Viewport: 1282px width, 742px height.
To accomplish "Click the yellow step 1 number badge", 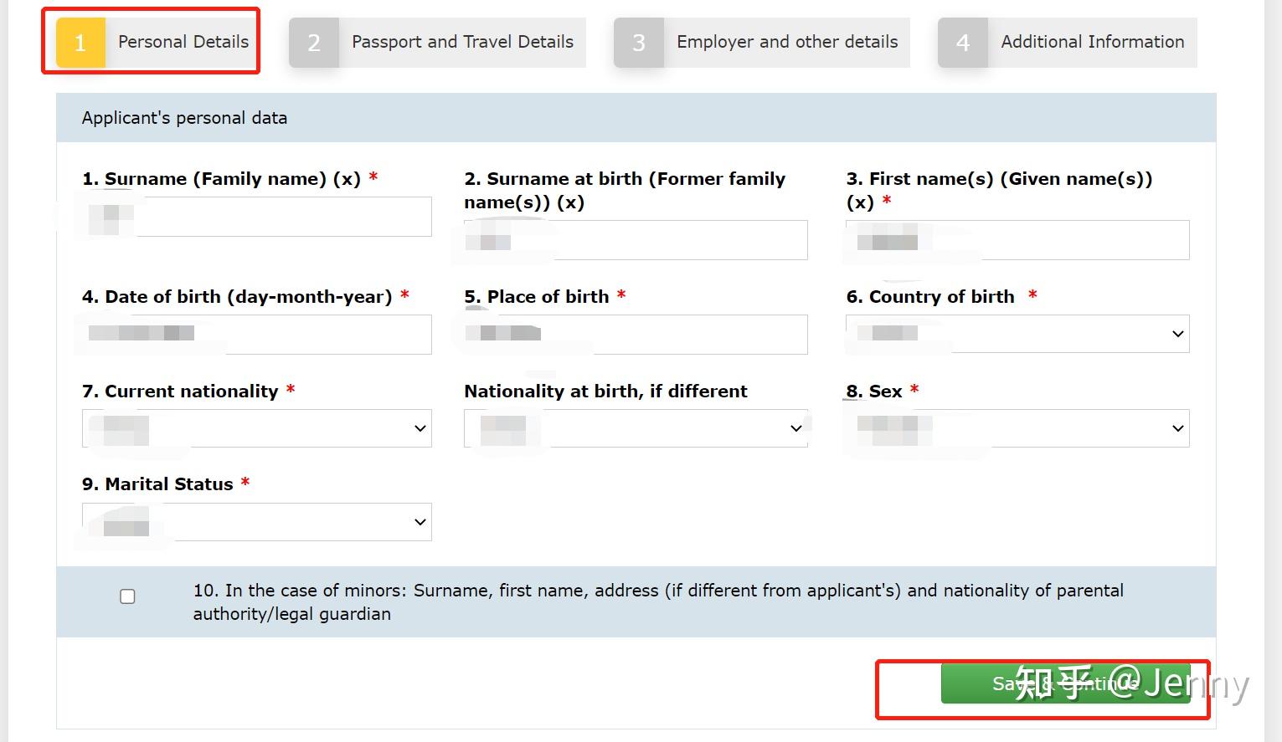I will (80, 43).
